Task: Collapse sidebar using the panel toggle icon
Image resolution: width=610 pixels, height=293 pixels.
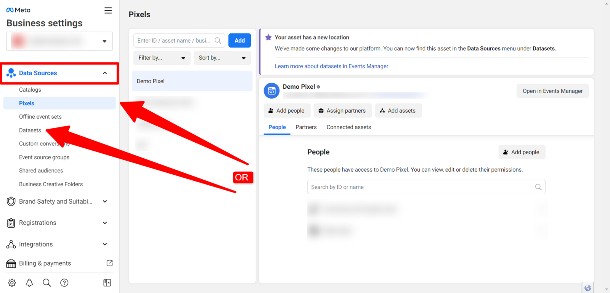Action: tap(107, 283)
